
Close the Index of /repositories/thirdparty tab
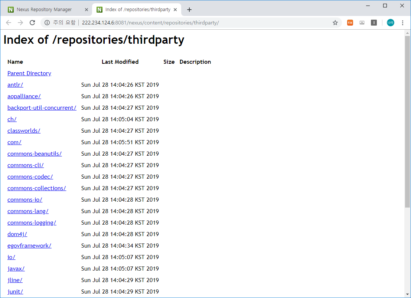[x=175, y=10]
